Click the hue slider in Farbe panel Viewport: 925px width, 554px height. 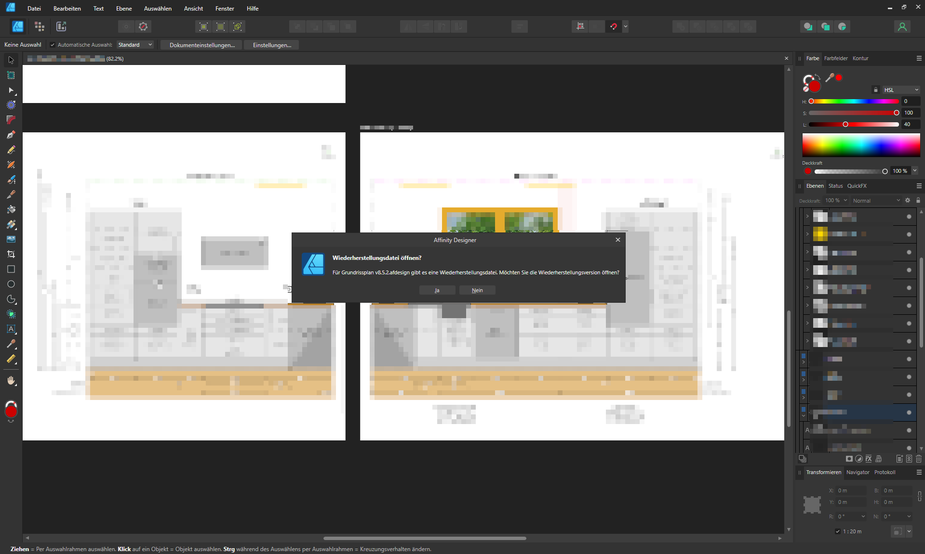pos(854,102)
